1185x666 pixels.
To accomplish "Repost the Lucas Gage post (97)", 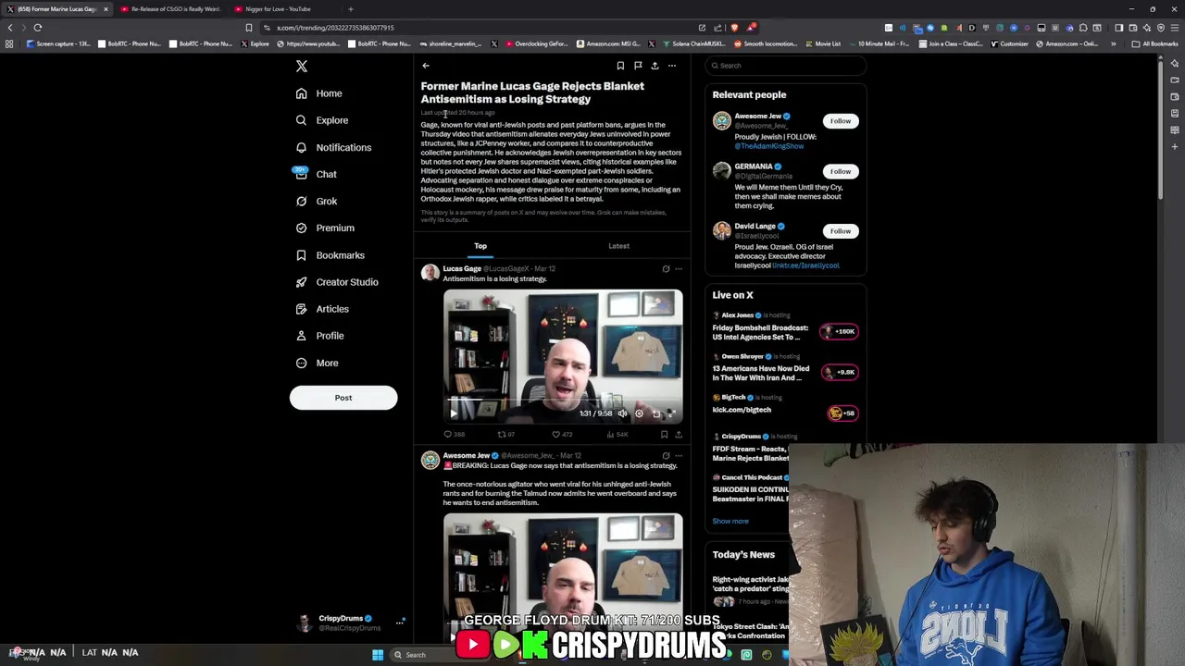I will (x=506, y=434).
